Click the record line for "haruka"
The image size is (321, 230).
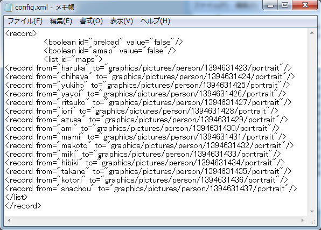coord(148,68)
